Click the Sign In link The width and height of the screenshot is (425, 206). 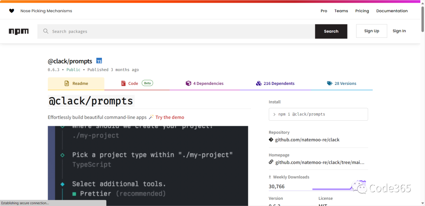click(x=399, y=31)
